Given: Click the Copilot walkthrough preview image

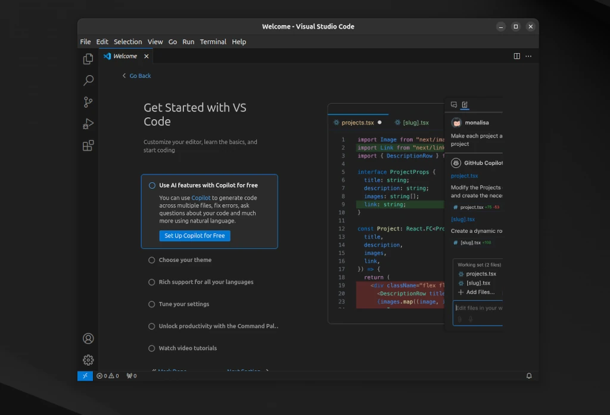Looking at the screenshot, I should [415, 213].
